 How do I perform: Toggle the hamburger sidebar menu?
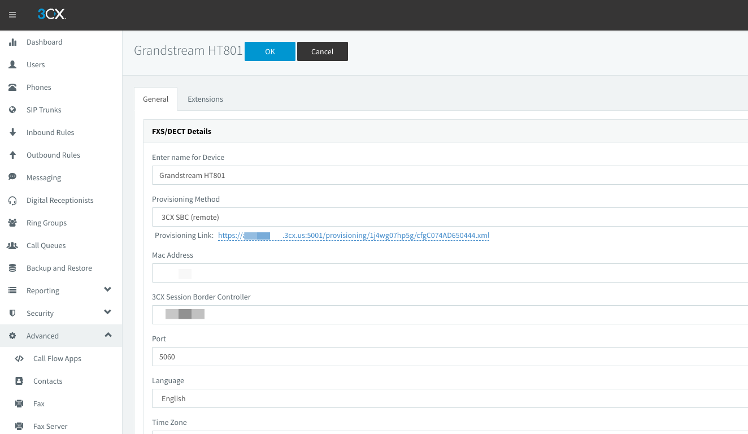click(12, 15)
